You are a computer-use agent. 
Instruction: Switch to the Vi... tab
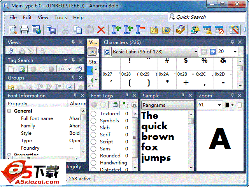[x=93, y=42]
